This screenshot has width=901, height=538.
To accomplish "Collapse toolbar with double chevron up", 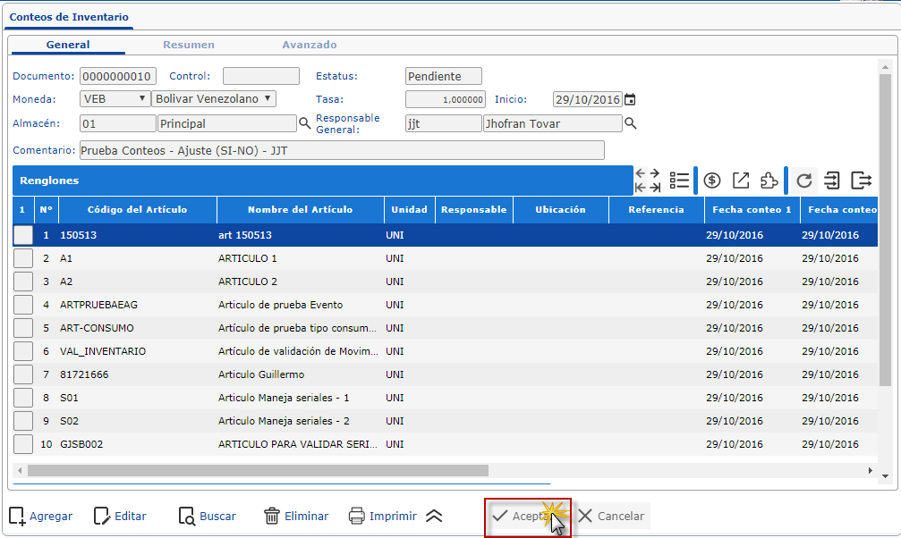I will [434, 516].
